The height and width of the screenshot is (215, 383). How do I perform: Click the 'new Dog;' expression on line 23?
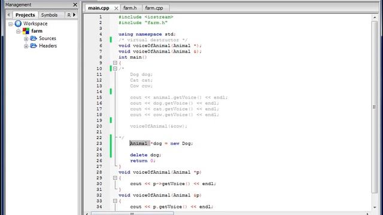click(181, 143)
